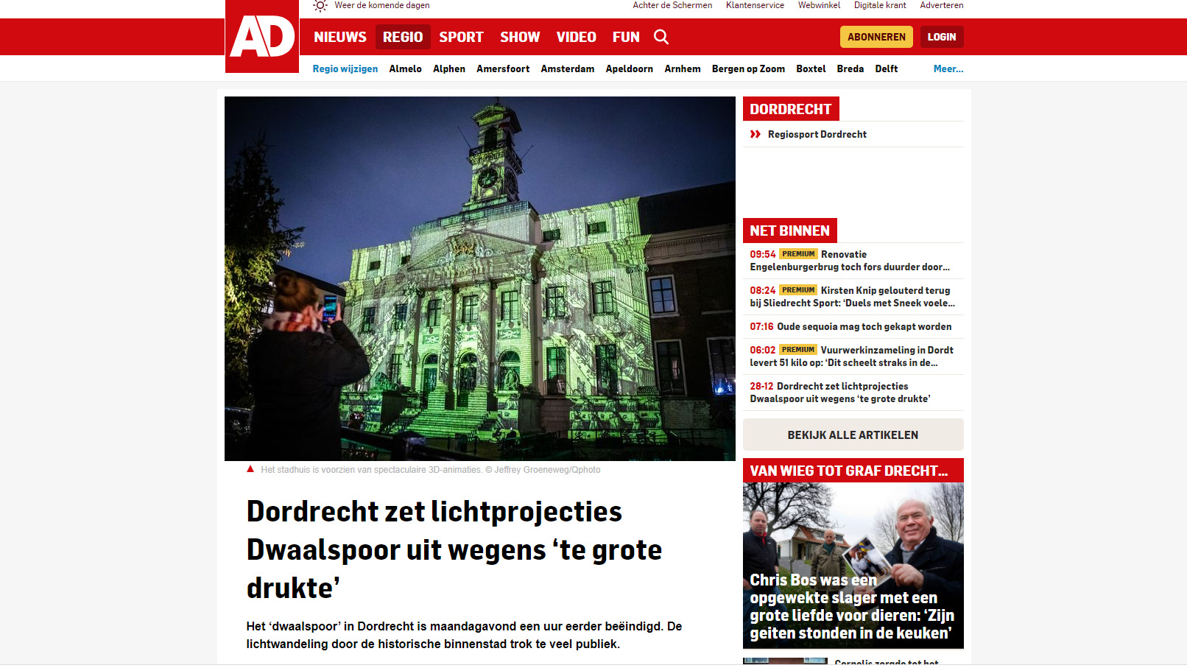Image resolution: width=1187 pixels, height=668 pixels.
Task: Click the ABONNEREN button
Action: coord(876,37)
